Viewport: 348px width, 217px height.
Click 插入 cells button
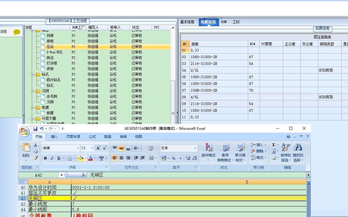tap(259, 145)
